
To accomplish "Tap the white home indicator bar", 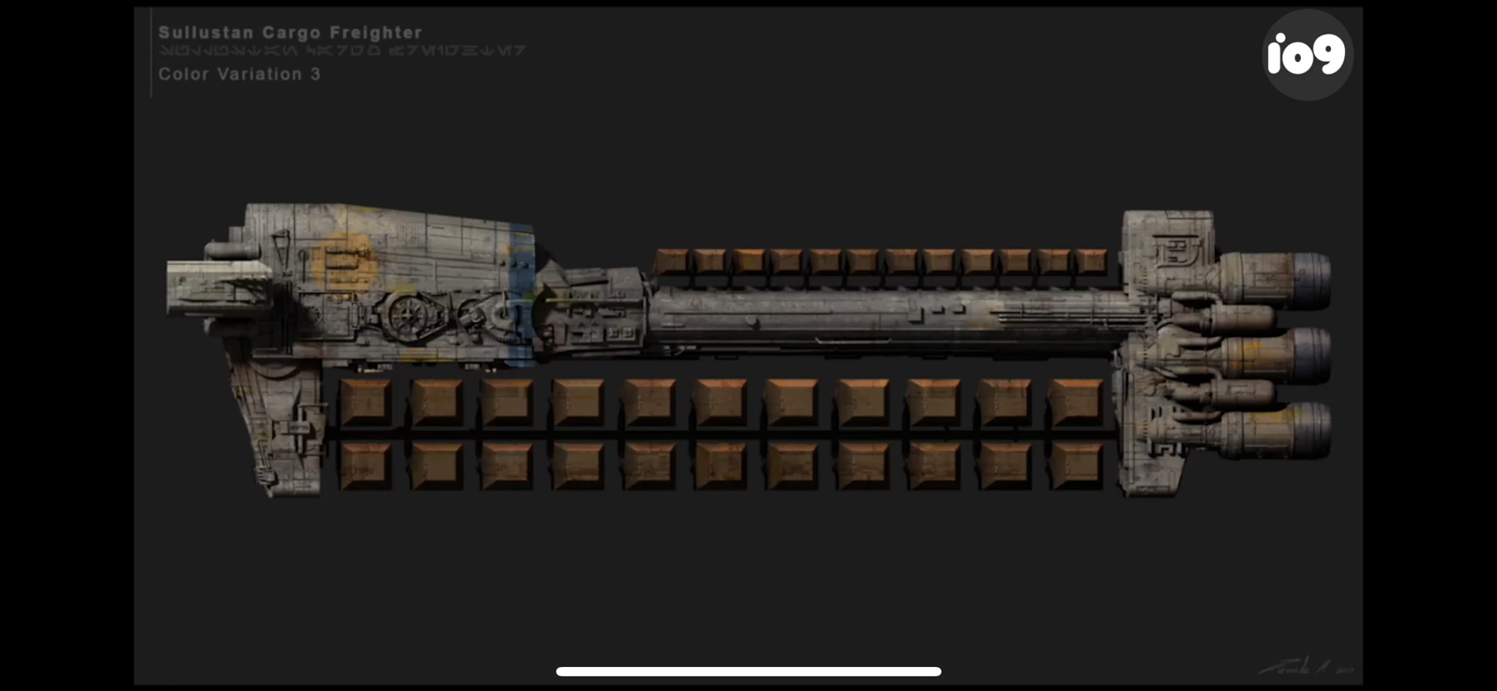I will (748, 671).
